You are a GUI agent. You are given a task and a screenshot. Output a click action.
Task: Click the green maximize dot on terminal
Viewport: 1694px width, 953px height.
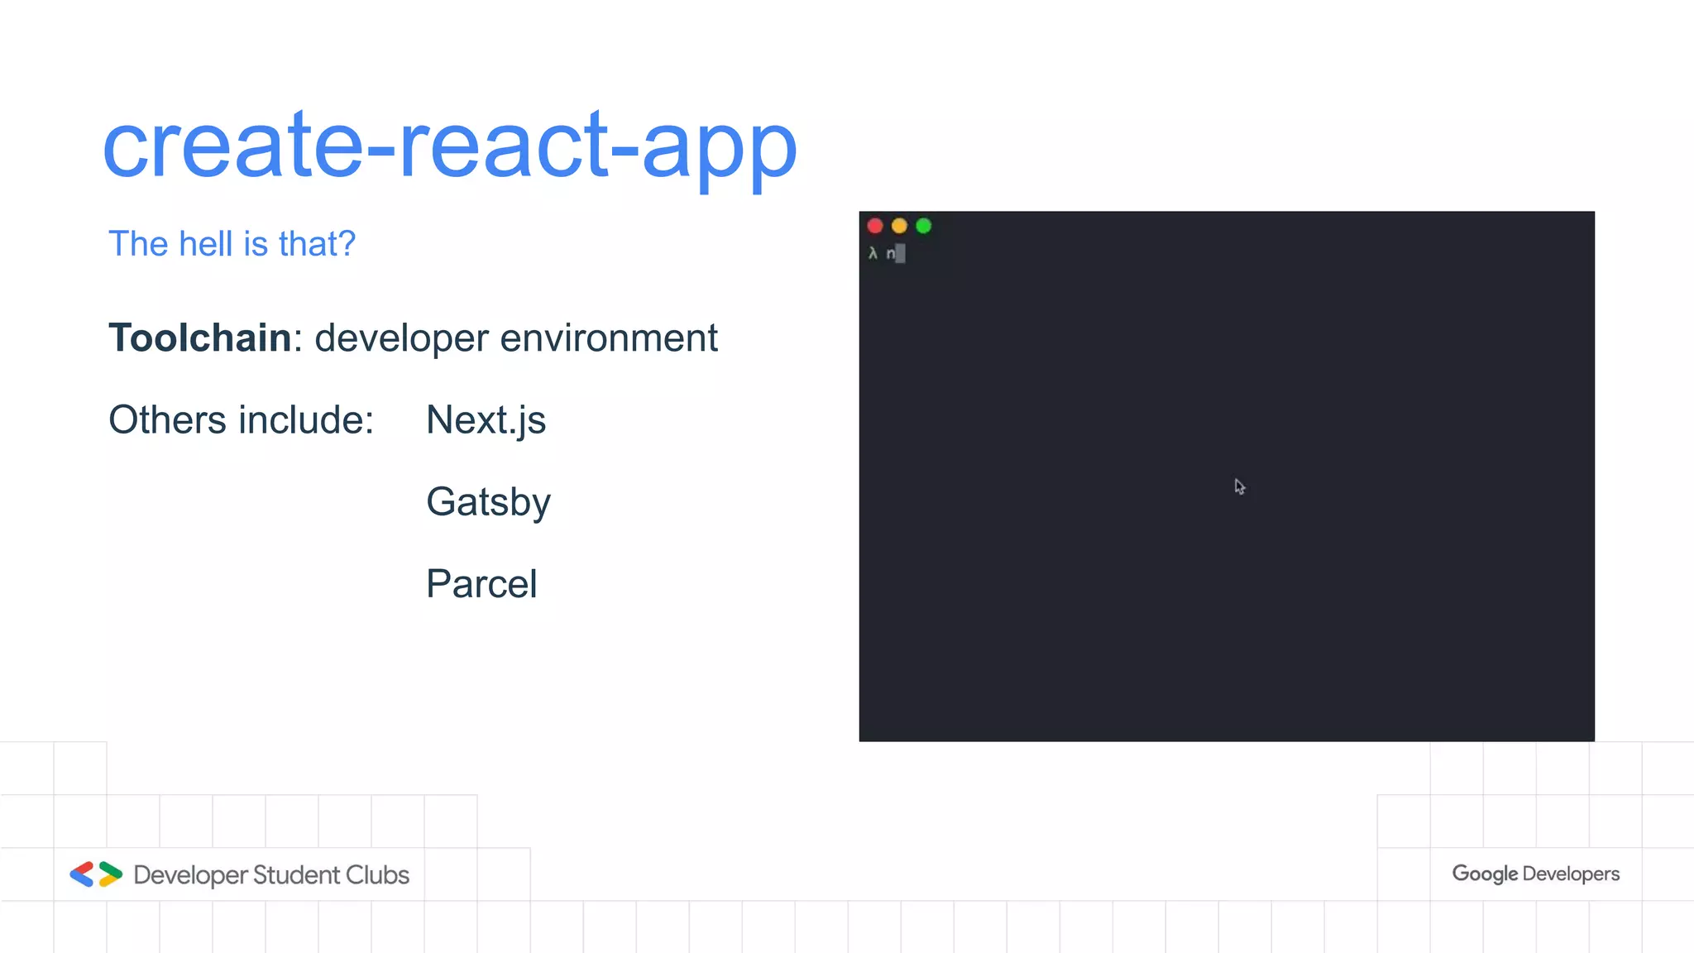[x=924, y=226]
